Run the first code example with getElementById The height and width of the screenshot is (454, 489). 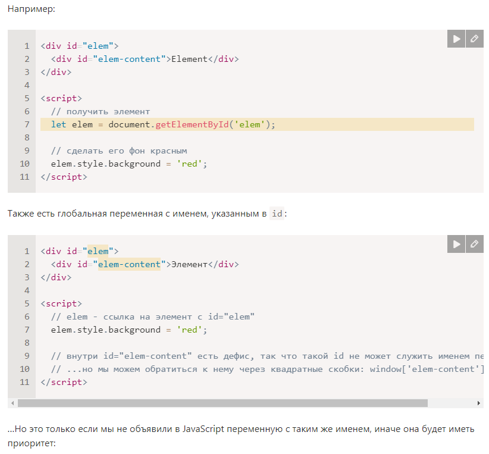(456, 39)
